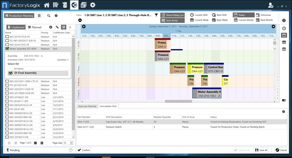Viewport: 292px width, 158px height.
Task: Select the active production planning top icon
Action: pos(74,5)
